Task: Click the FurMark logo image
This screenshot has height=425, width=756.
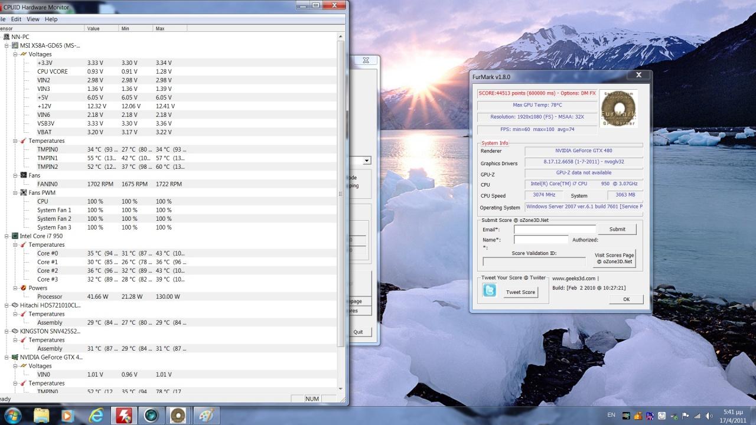Action: coord(618,109)
